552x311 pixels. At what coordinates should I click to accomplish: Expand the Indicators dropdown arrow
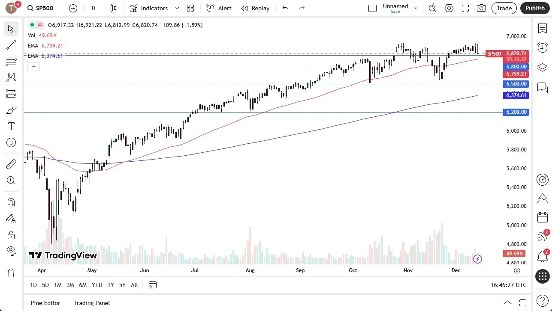tap(176, 8)
